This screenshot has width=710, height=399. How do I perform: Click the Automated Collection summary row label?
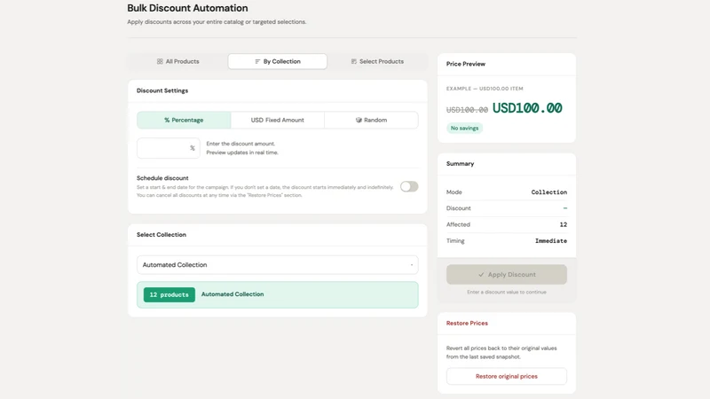point(233,294)
